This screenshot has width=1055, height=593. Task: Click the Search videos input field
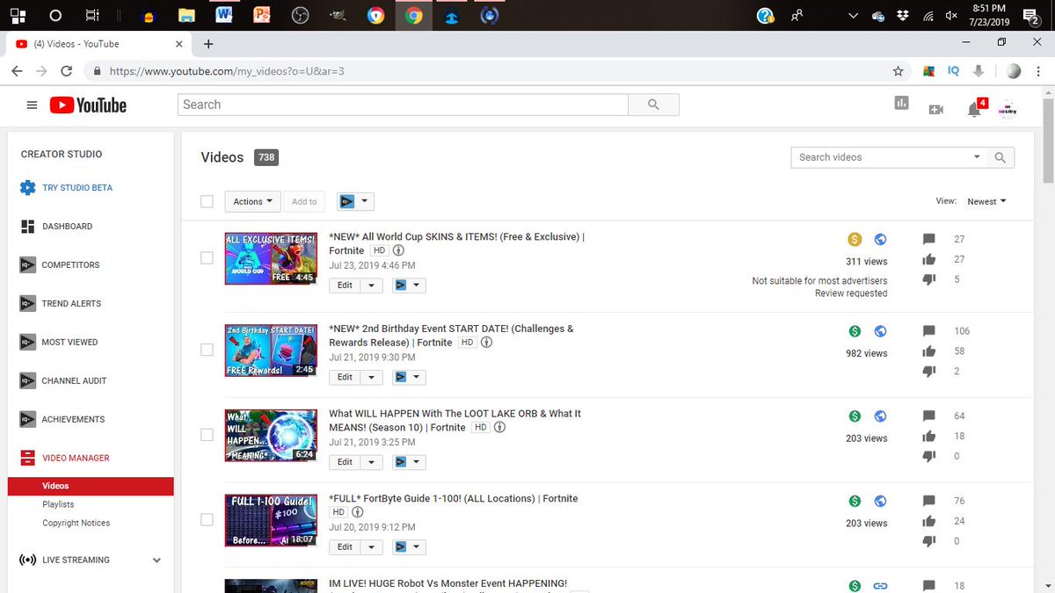[879, 157]
